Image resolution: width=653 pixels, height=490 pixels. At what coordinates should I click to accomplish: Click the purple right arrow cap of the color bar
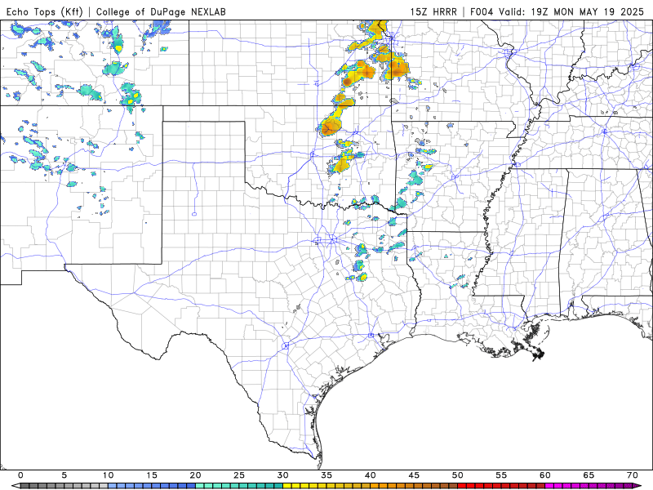637,485
